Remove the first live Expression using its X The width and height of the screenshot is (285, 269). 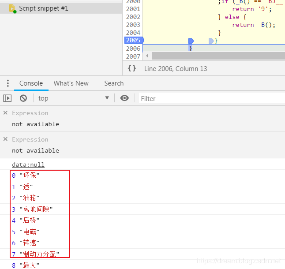coord(5,113)
